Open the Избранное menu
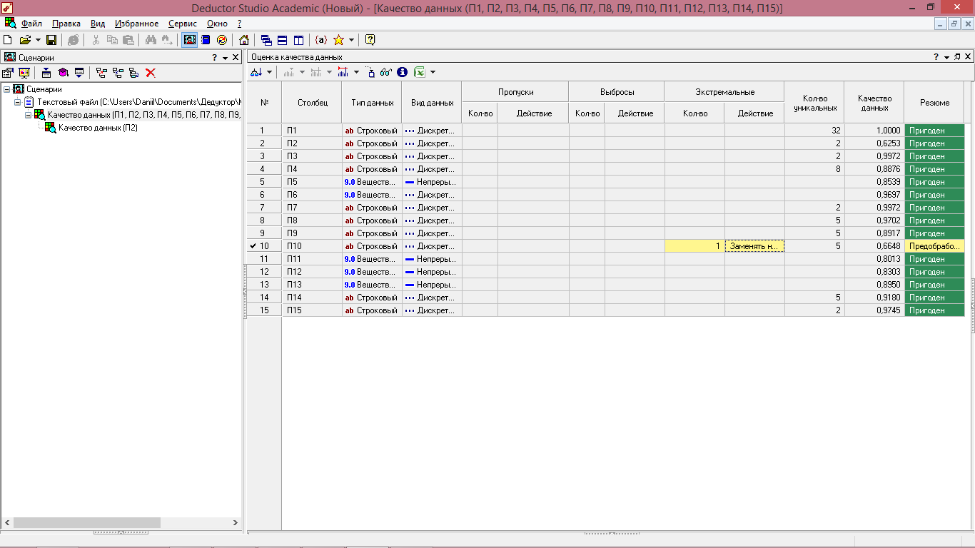Image resolution: width=975 pixels, height=548 pixels. [x=136, y=24]
